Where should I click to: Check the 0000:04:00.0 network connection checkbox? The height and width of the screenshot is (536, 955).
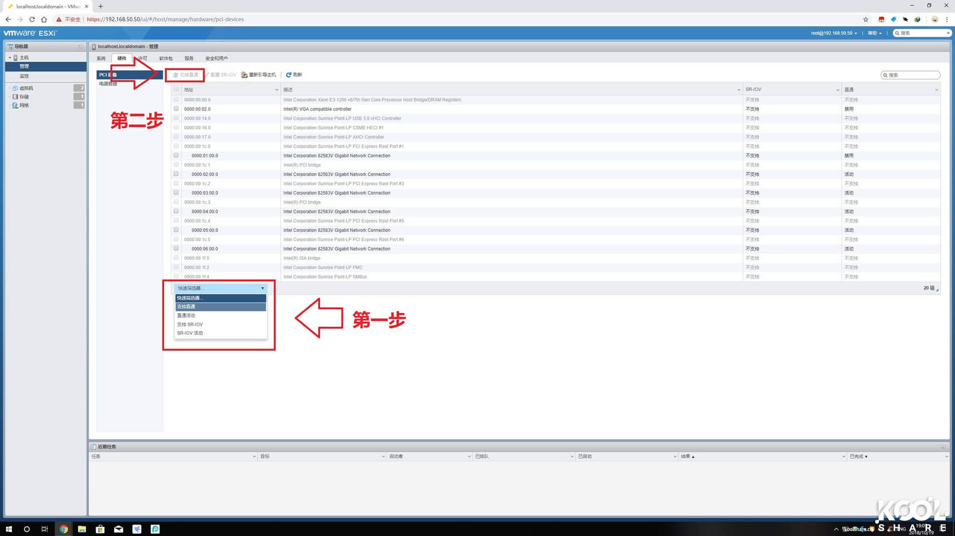[x=176, y=211]
